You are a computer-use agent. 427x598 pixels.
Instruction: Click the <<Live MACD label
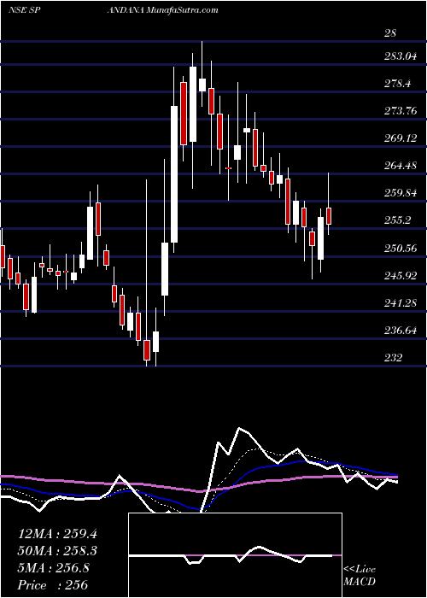click(x=360, y=576)
